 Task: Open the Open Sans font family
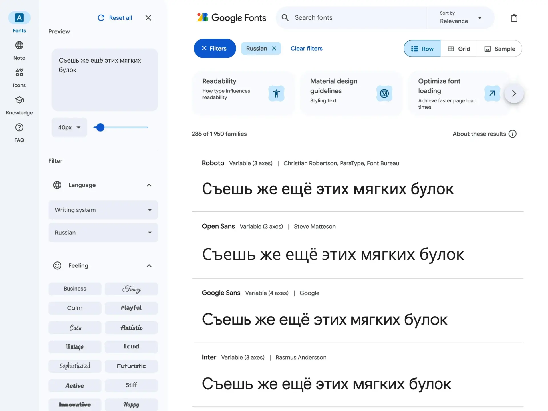point(218,226)
